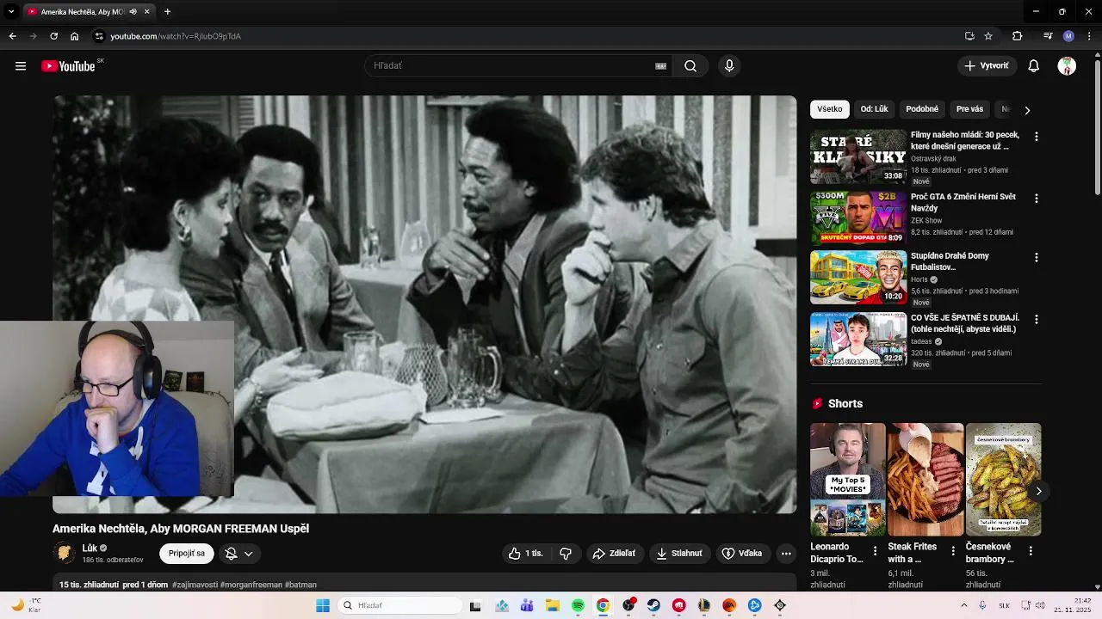
Task: Open options for Leonardo Dicaprio short
Action: point(875,551)
